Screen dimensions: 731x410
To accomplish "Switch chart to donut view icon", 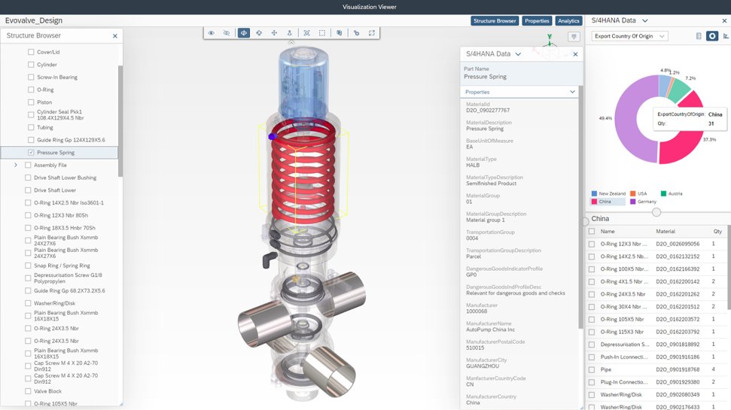I will (x=711, y=36).
